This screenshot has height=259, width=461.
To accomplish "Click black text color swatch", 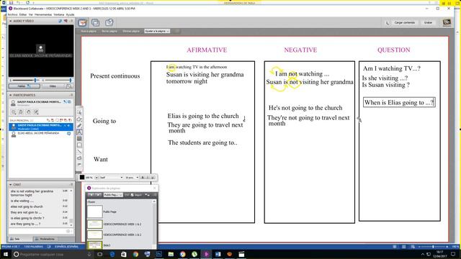I will click(82, 178).
